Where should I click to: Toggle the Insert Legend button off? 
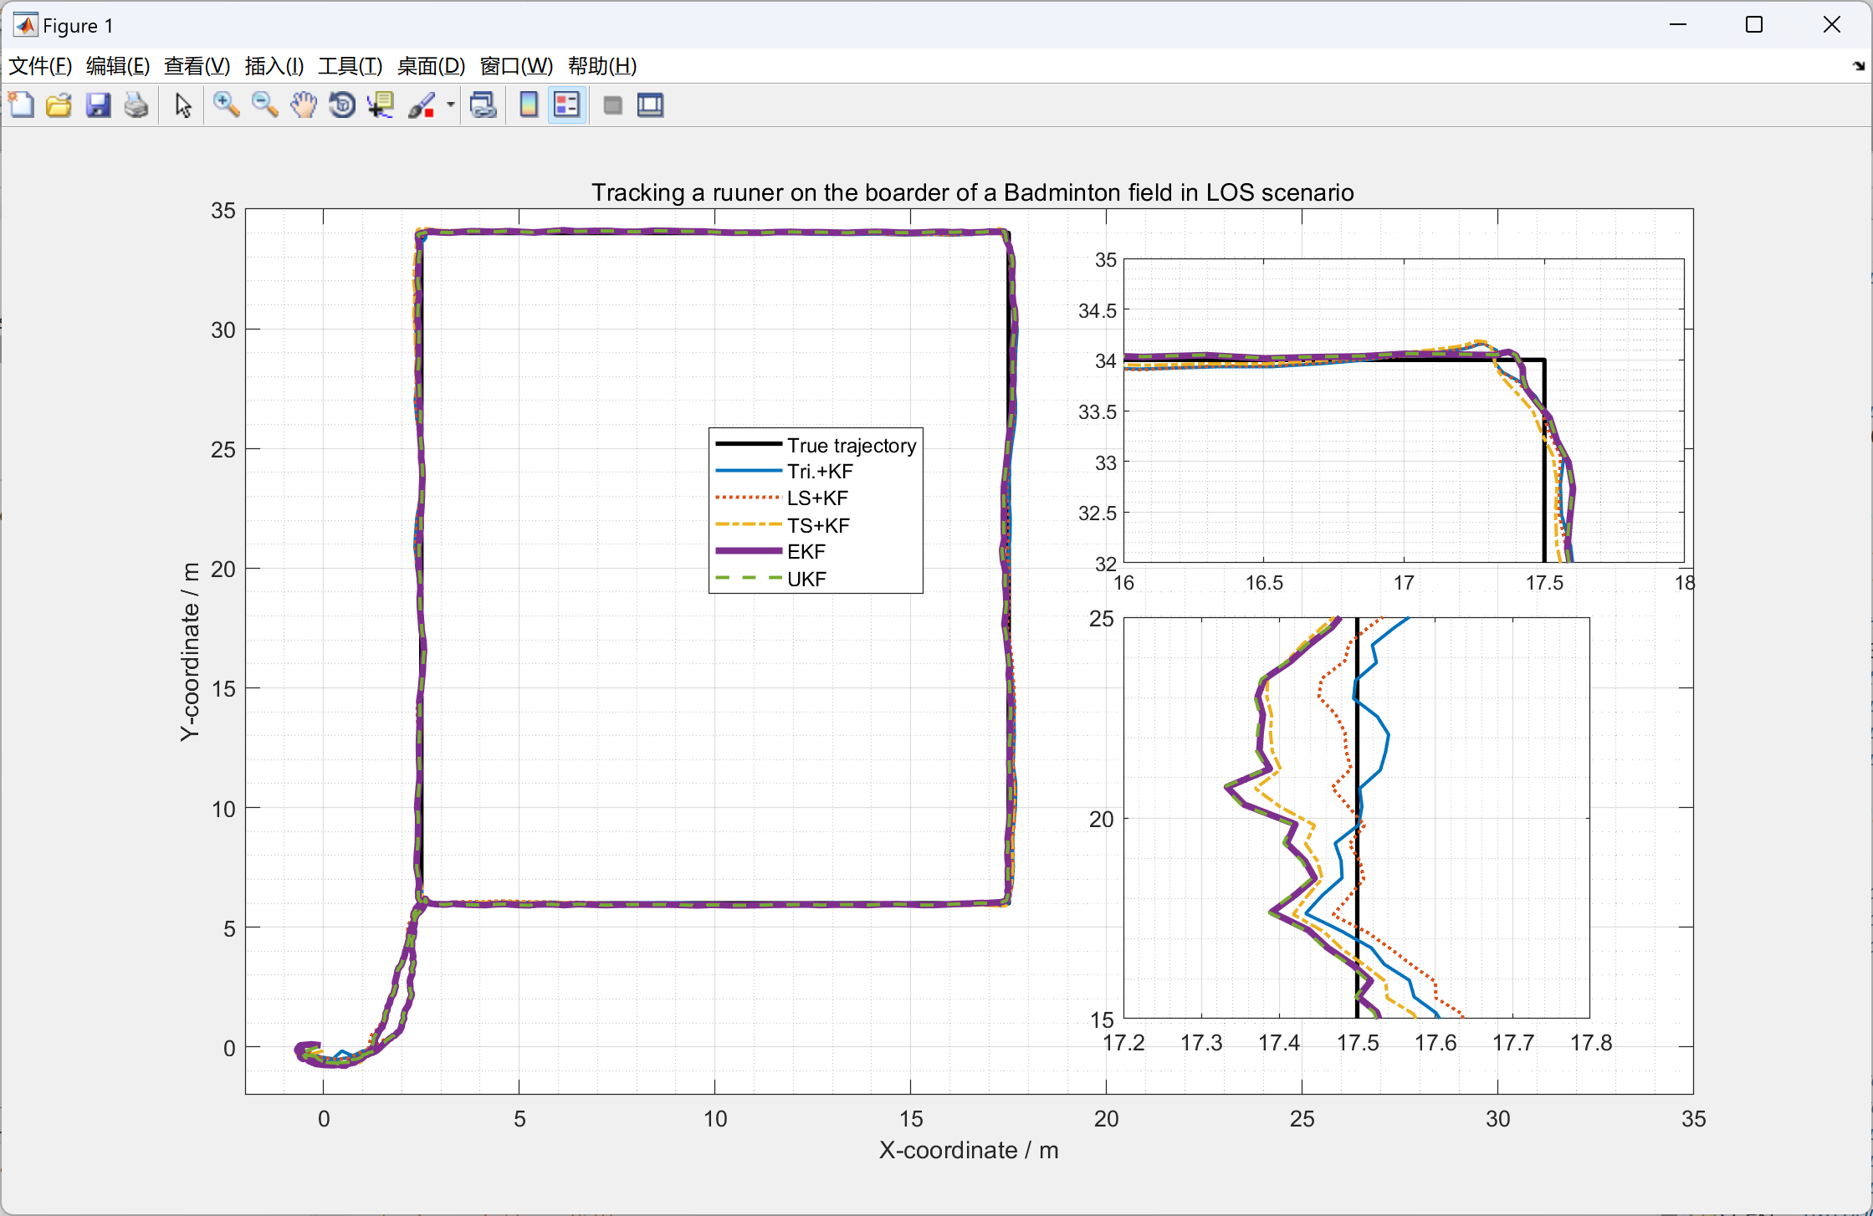tap(567, 105)
